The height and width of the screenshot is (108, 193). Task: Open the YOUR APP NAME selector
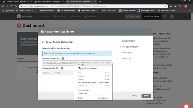(151, 16)
